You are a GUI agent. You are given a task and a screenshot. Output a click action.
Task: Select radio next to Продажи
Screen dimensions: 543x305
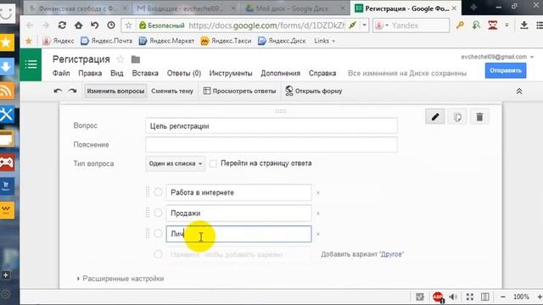158,213
